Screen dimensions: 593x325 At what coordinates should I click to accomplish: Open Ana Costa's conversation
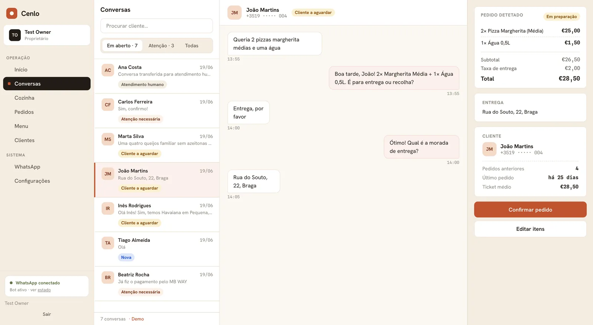[x=157, y=76]
